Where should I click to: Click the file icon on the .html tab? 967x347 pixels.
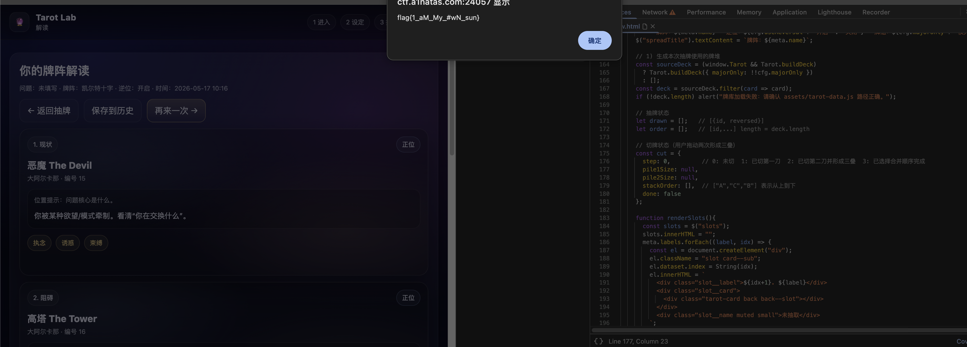tap(645, 26)
